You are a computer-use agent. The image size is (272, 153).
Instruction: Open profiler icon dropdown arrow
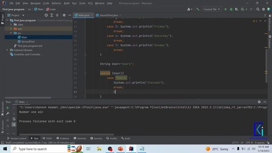click(x=246, y=9)
